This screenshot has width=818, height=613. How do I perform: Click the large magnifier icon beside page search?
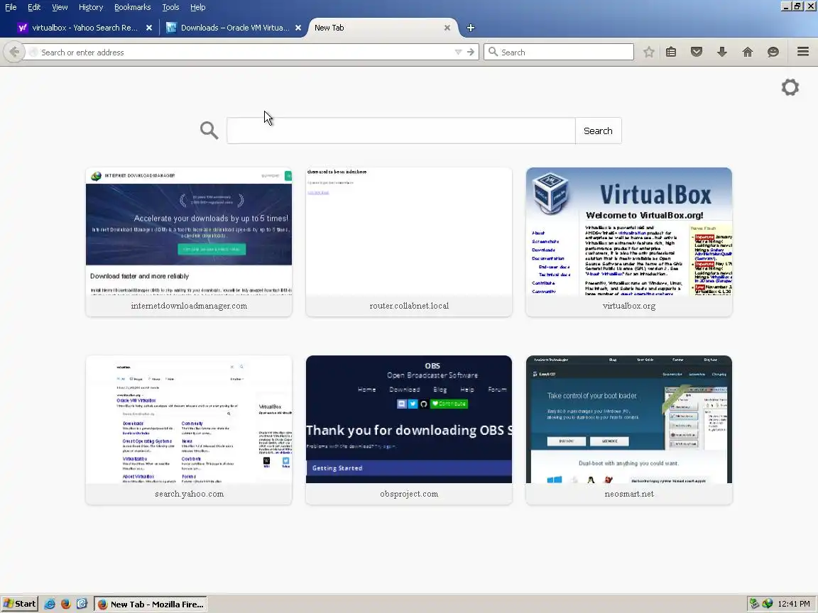[209, 131]
